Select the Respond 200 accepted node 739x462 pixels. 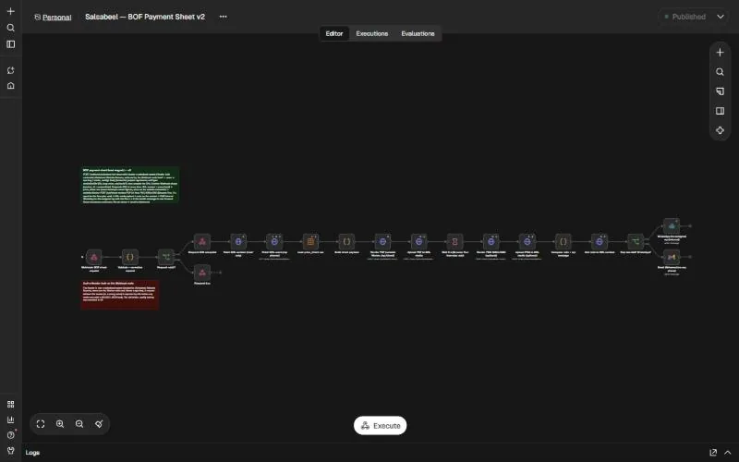[x=202, y=241]
